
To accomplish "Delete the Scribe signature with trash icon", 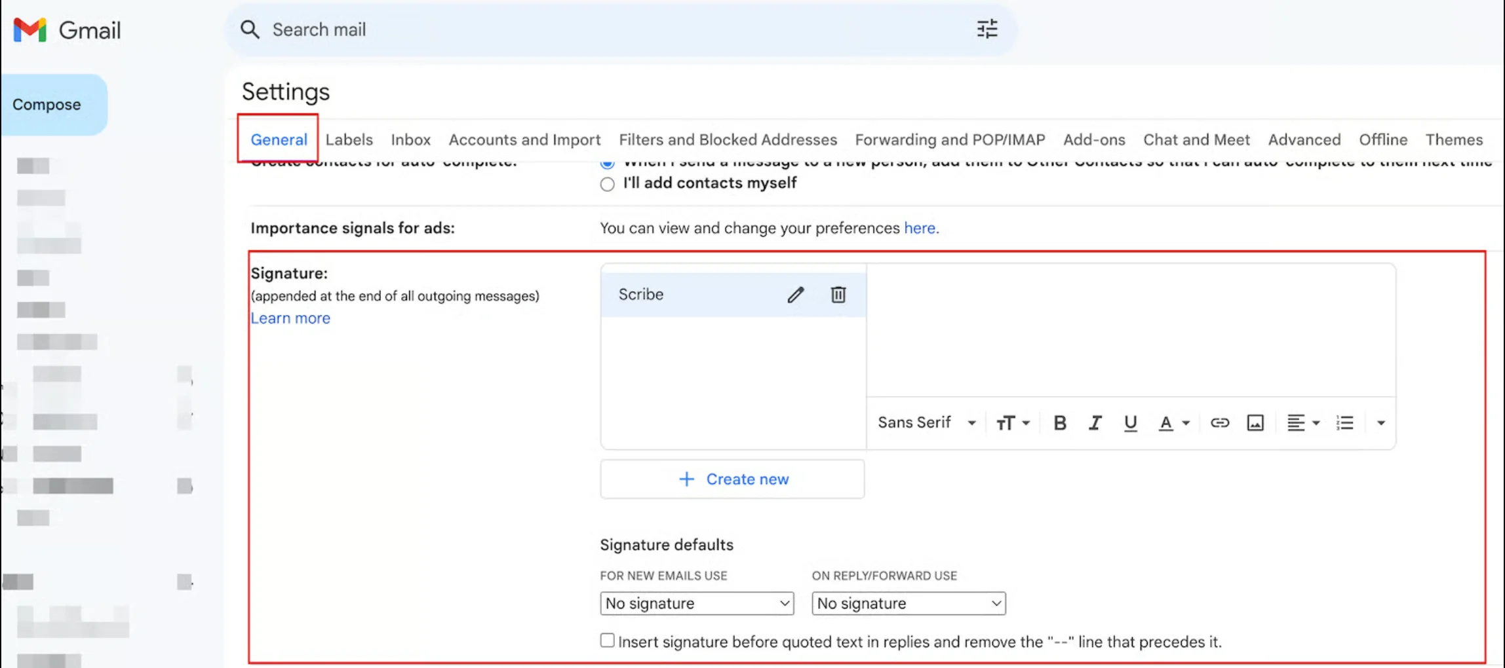I will [x=838, y=295].
